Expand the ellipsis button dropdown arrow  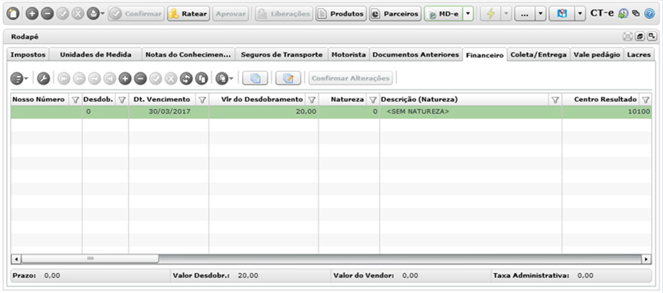540,14
